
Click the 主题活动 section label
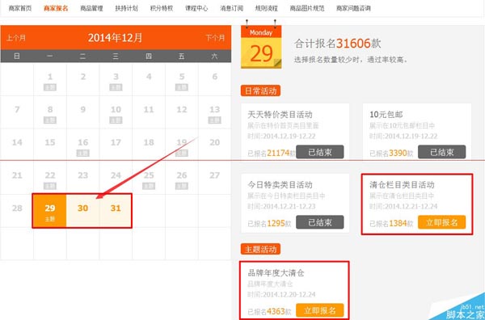tap(260, 249)
